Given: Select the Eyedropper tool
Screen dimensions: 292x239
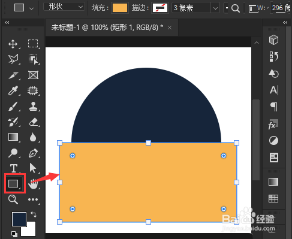Looking at the screenshot, I should click(x=13, y=90).
